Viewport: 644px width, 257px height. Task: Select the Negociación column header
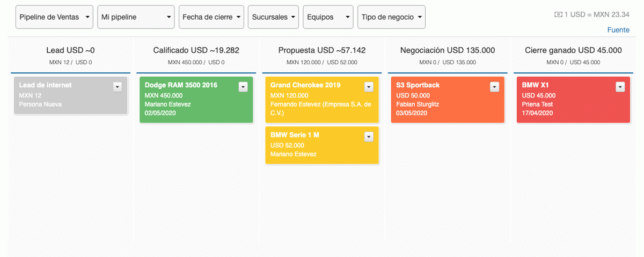click(x=448, y=50)
